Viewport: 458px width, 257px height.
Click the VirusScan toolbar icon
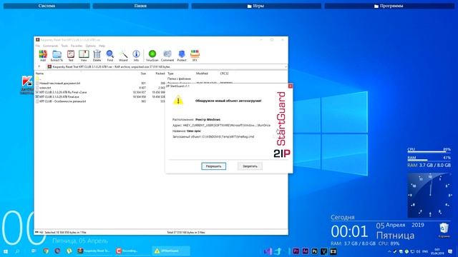[x=152, y=56]
